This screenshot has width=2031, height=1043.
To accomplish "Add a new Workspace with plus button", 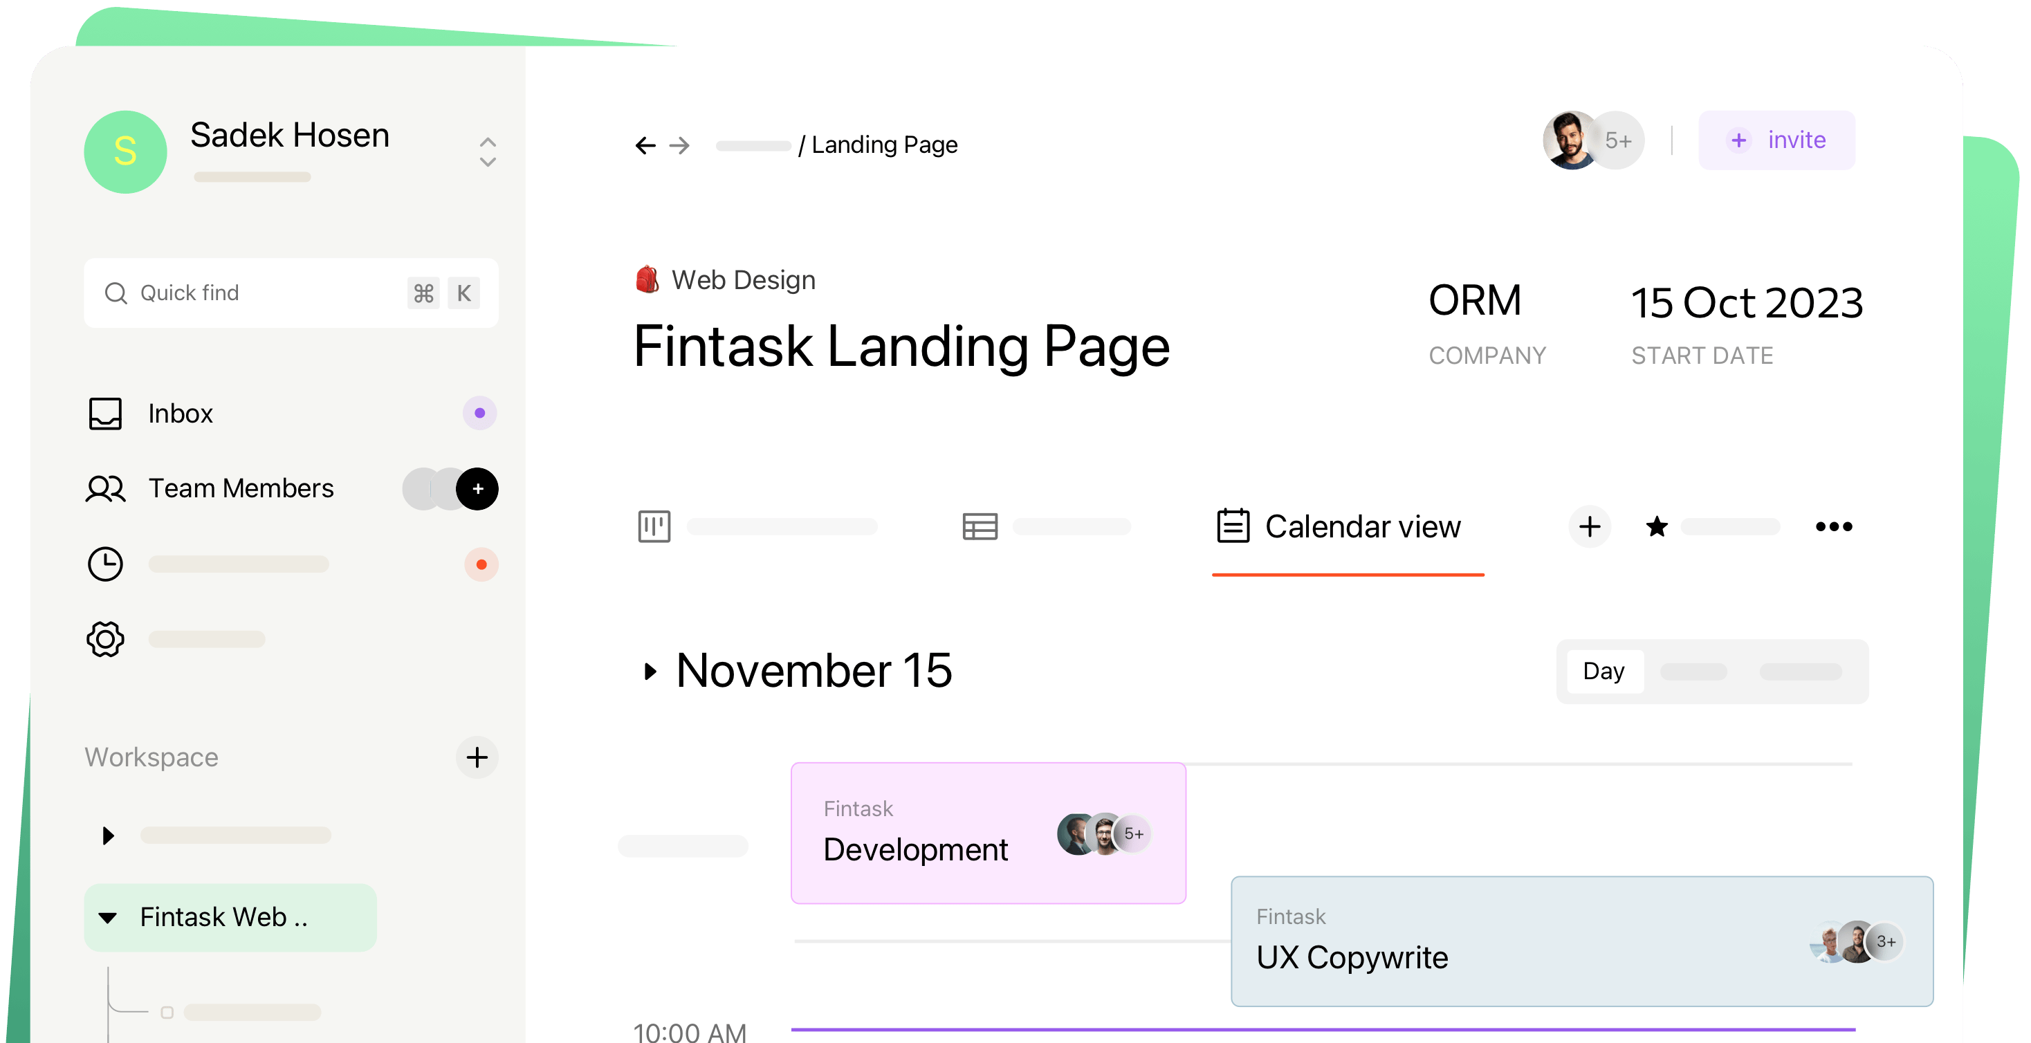I will pyautogui.click(x=476, y=757).
